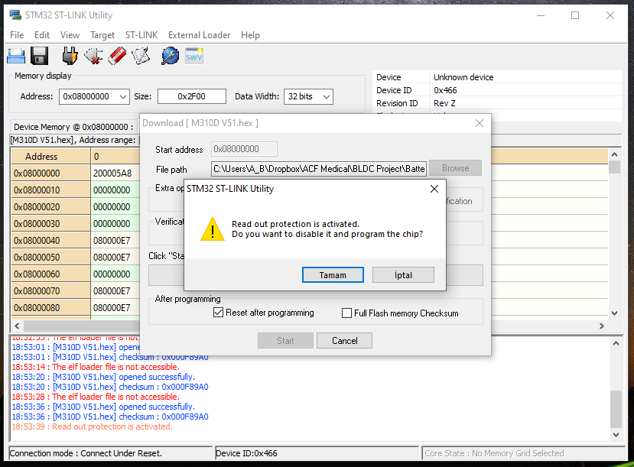Click the log panel scroll down arrow
Image resolution: width=634 pixels, height=467 pixels.
tap(616, 435)
